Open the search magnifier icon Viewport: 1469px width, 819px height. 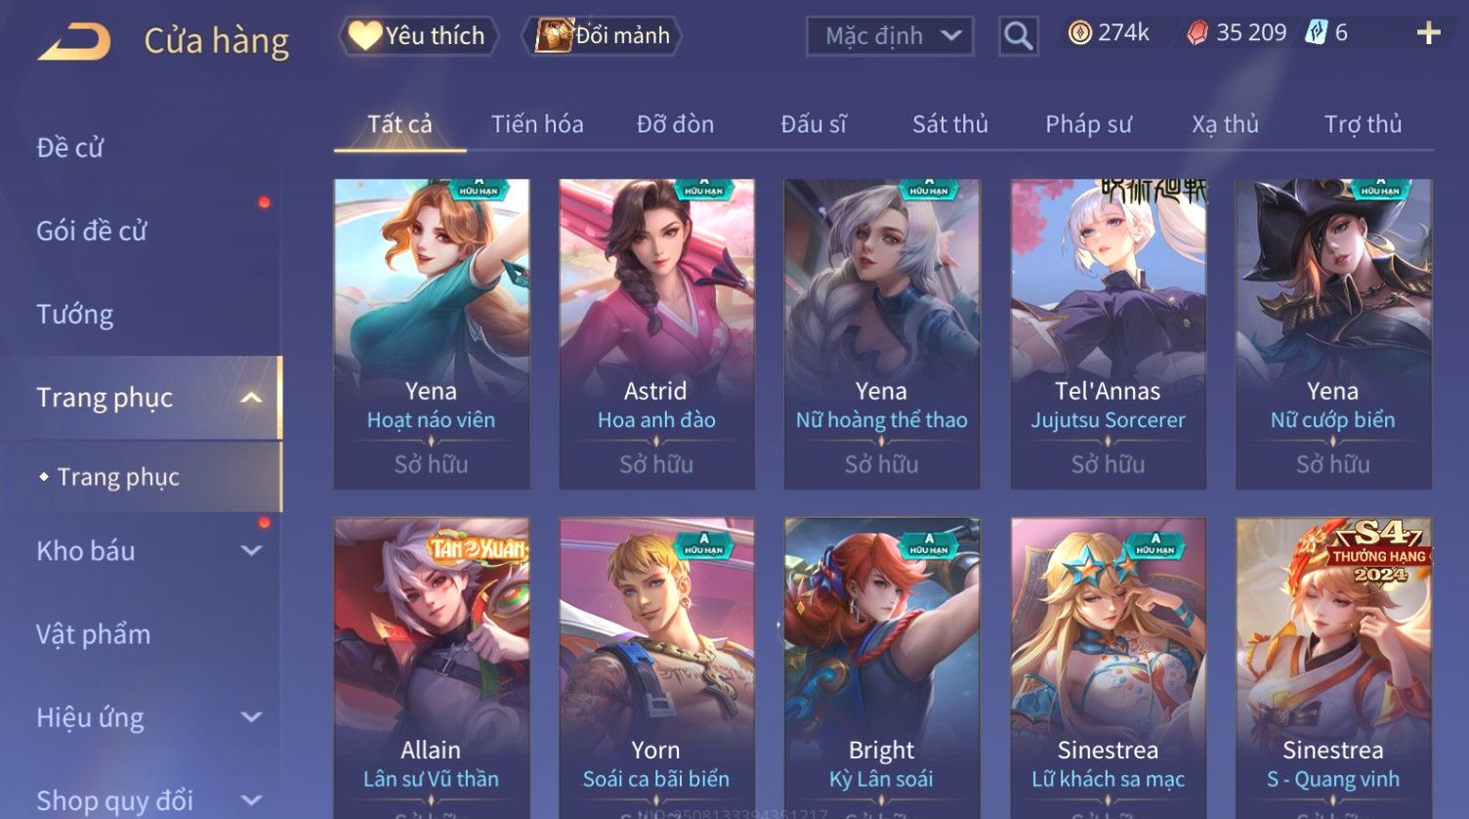1018,36
